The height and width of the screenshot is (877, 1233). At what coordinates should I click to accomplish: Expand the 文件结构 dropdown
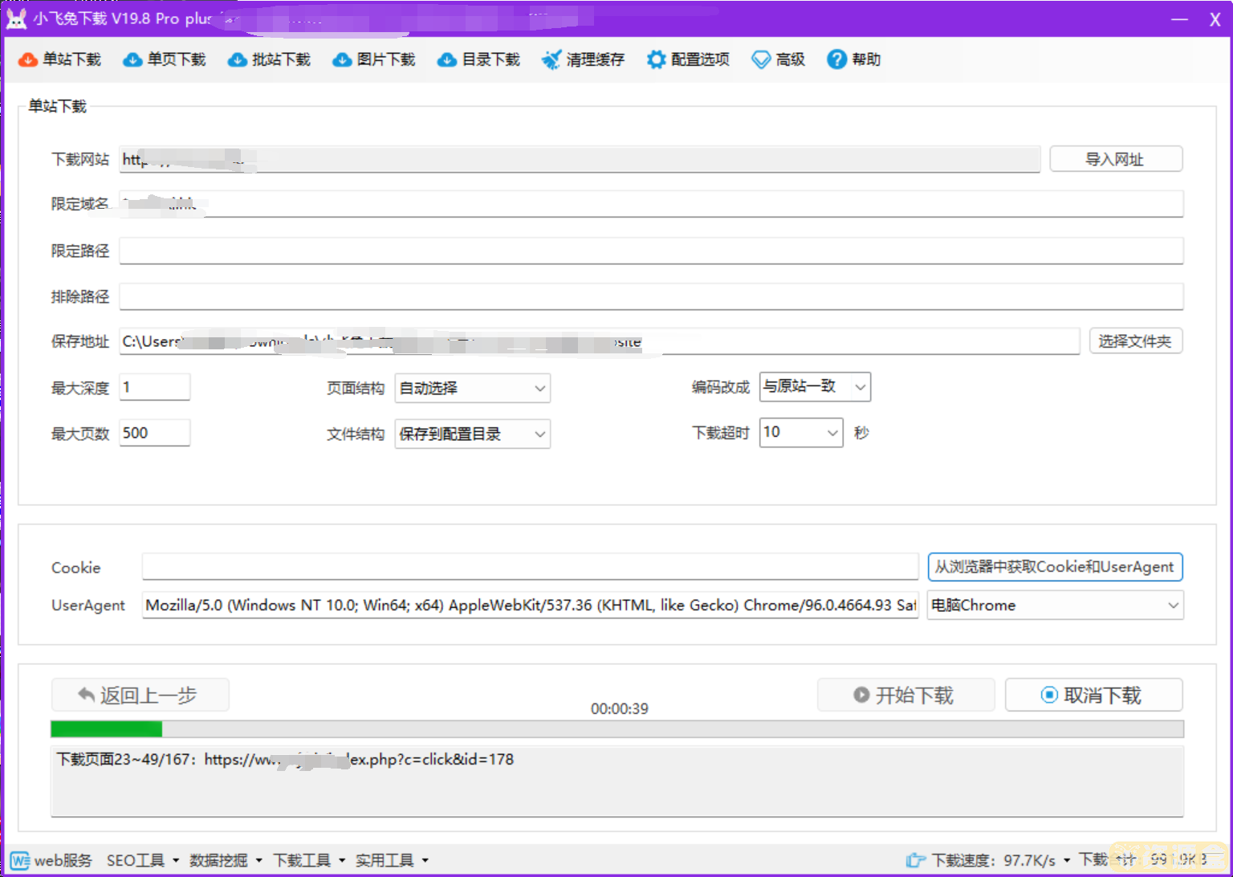click(473, 434)
